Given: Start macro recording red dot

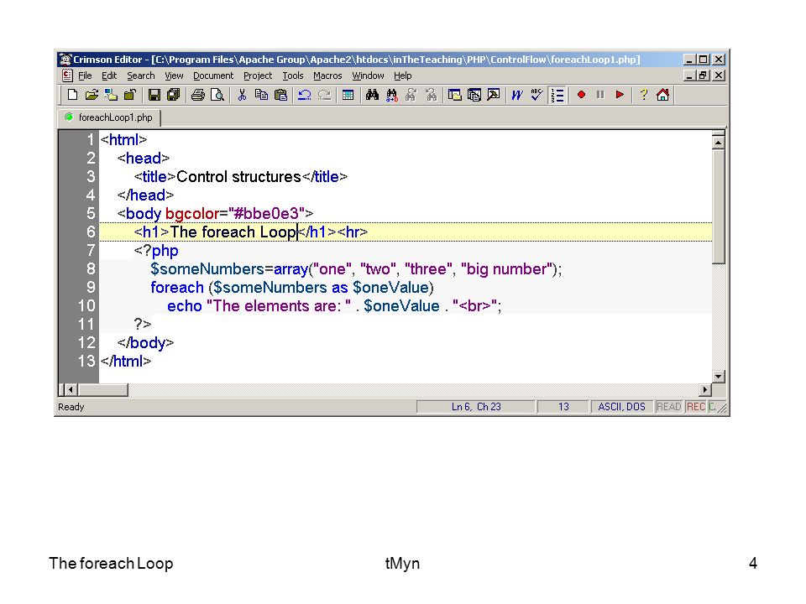Looking at the screenshot, I should click(581, 95).
